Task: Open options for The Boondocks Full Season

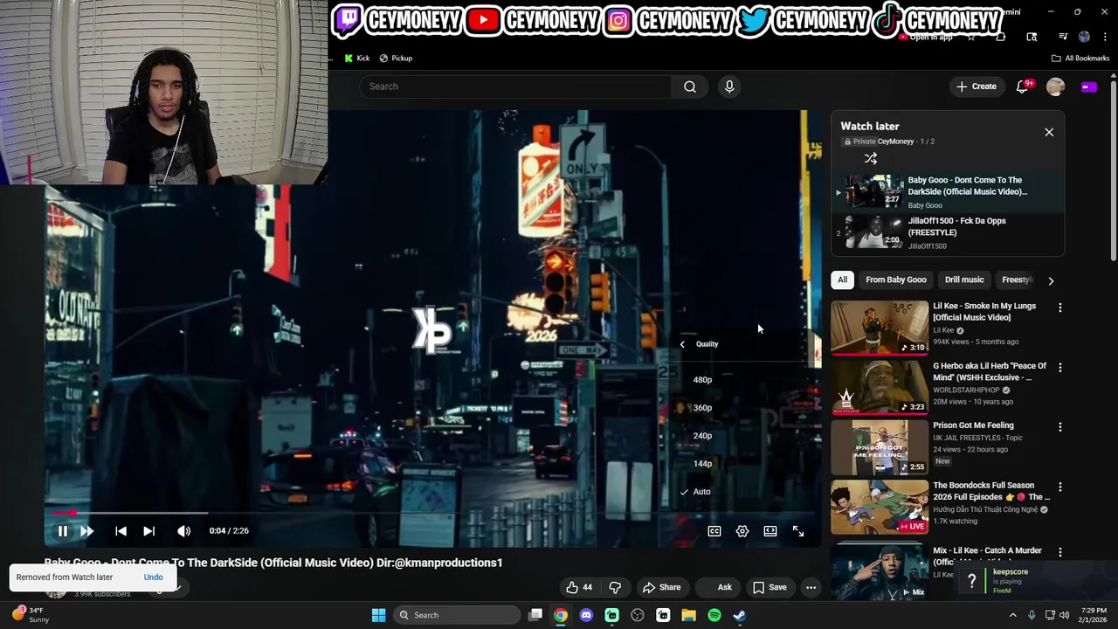Action: point(1060,487)
